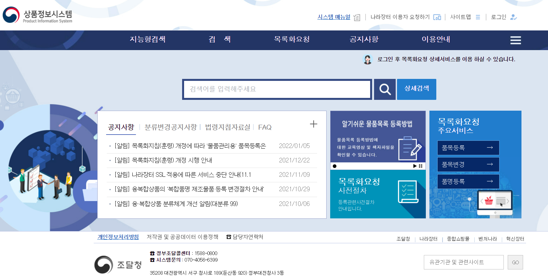Open the 사이트맵 link

point(460,17)
